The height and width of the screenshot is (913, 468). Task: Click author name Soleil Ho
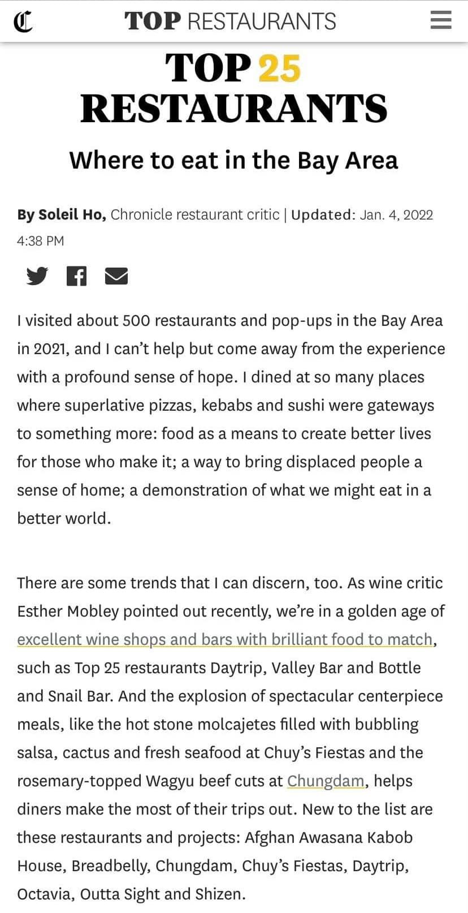point(71,214)
